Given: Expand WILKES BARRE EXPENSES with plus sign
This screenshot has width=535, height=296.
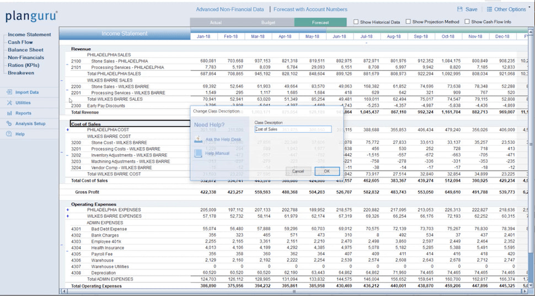Looking at the screenshot, I should [x=67, y=217].
